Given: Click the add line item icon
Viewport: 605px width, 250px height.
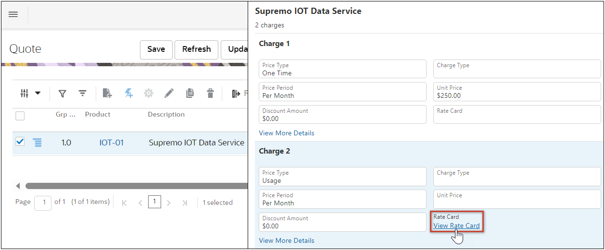Looking at the screenshot, I should point(107,94).
